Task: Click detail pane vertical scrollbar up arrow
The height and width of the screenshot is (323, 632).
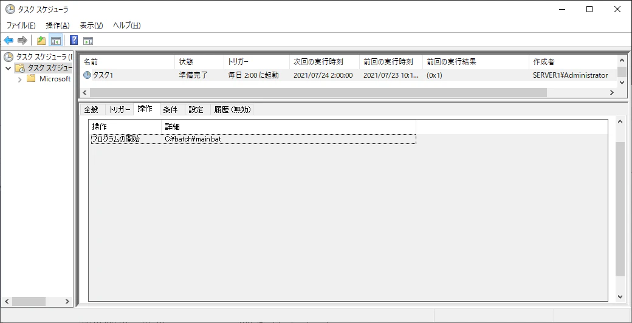Action: [620, 121]
